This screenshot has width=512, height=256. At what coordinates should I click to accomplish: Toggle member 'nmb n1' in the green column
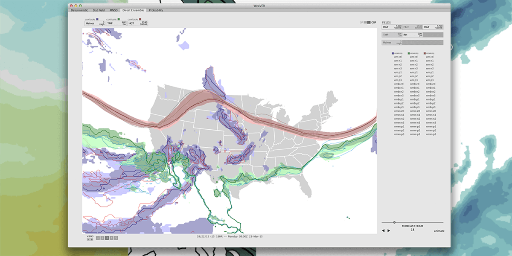coord(414,88)
